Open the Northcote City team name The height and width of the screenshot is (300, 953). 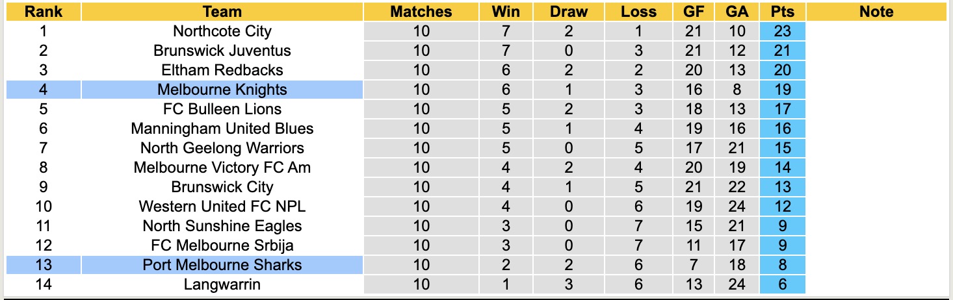[x=222, y=31]
